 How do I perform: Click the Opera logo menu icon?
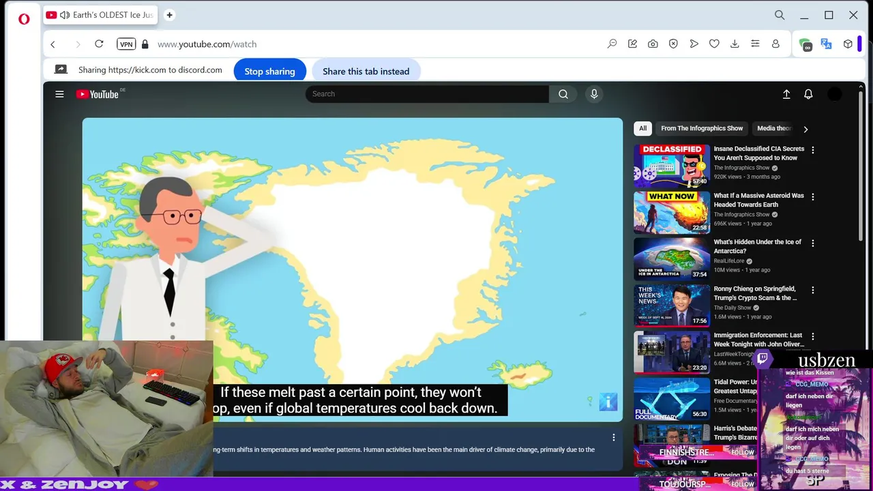point(24,19)
